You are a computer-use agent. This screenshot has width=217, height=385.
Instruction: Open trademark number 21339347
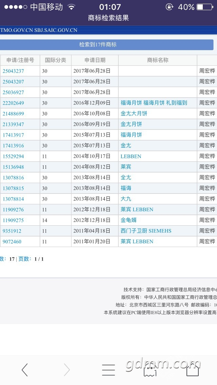[x=13, y=124]
